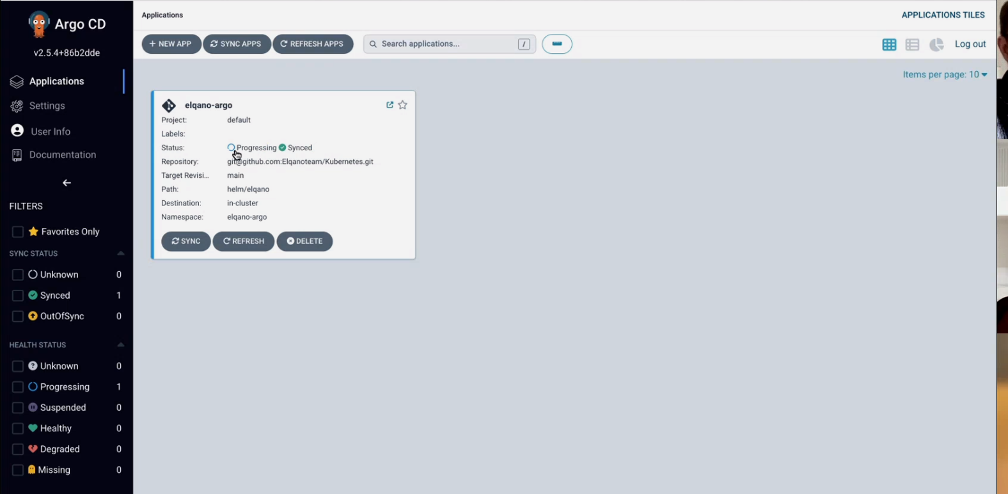Screen dimensions: 1008x494
Task: Check the health status Unknown filter
Action: [18, 366]
